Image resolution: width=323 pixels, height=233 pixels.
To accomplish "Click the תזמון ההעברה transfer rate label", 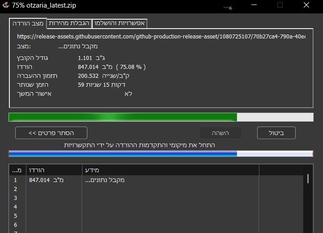I will 37,76.
